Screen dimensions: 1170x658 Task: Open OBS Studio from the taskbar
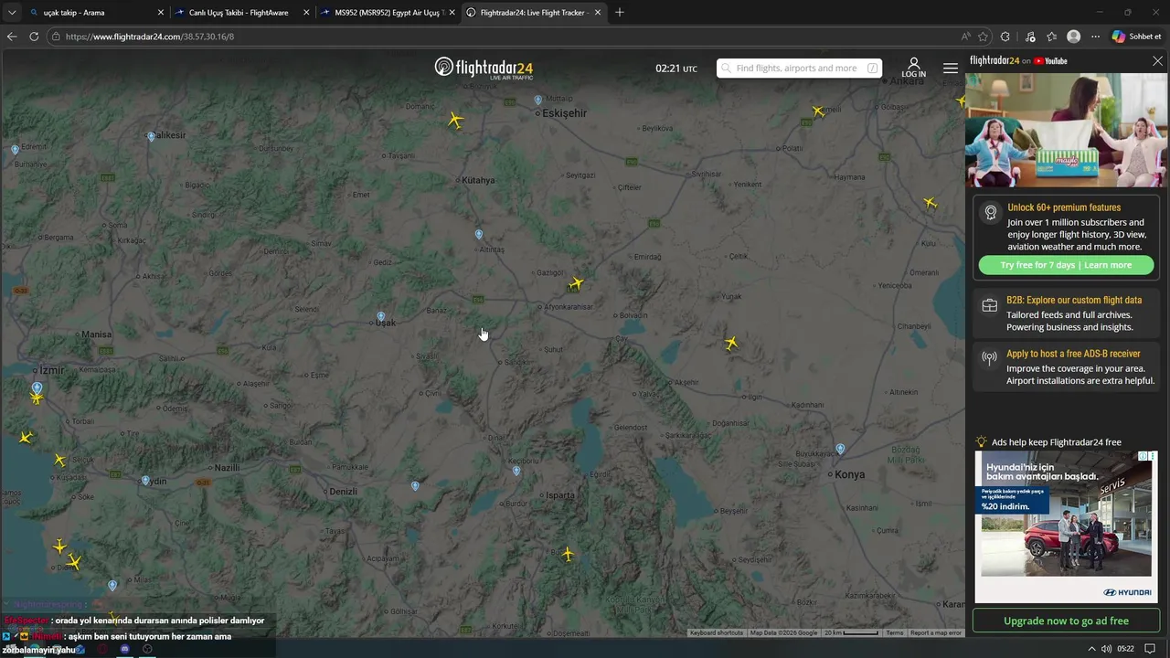[x=147, y=649]
